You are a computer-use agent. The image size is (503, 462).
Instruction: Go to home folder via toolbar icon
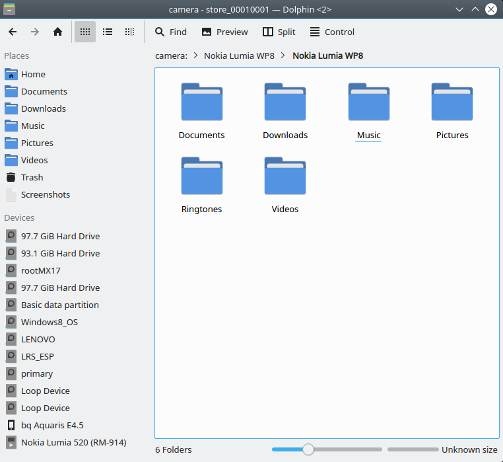57,32
